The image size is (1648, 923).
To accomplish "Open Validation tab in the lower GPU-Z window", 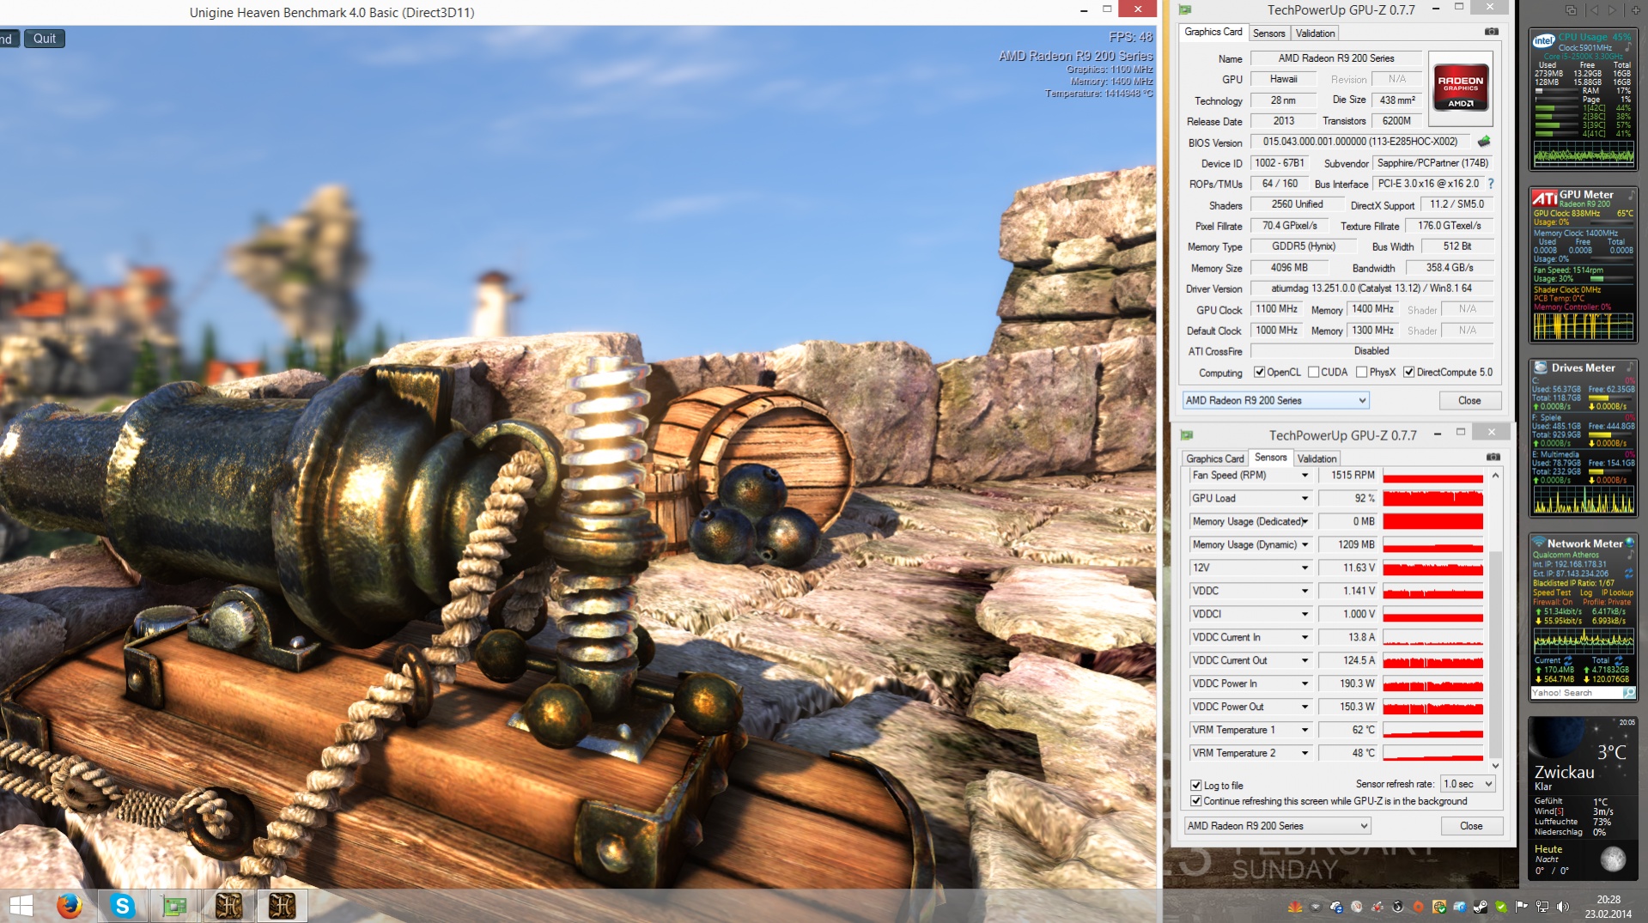I will (x=1317, y=458).
